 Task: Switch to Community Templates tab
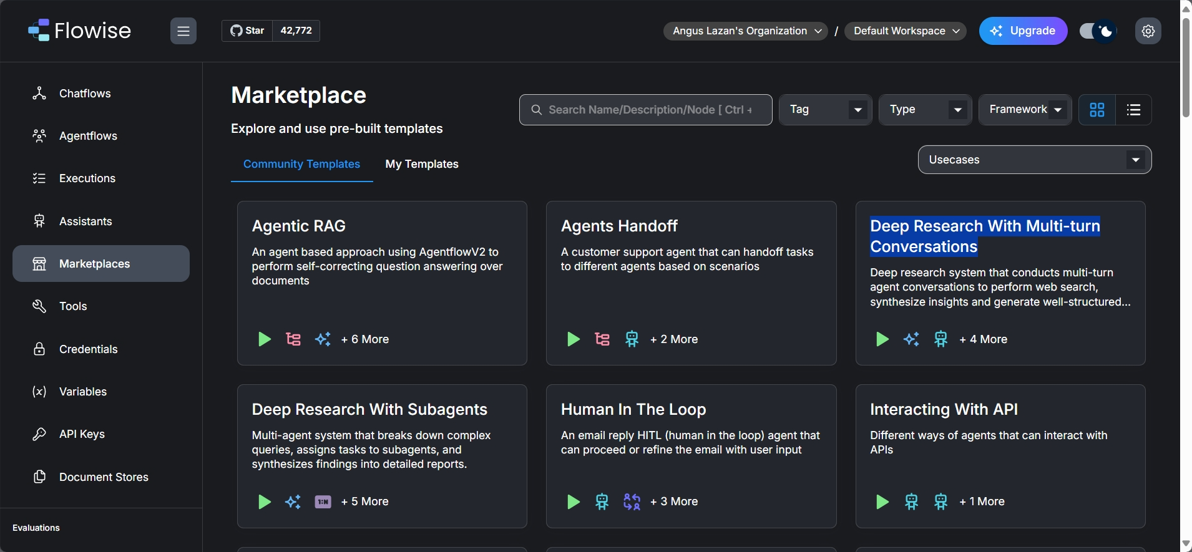click(302, 164)
